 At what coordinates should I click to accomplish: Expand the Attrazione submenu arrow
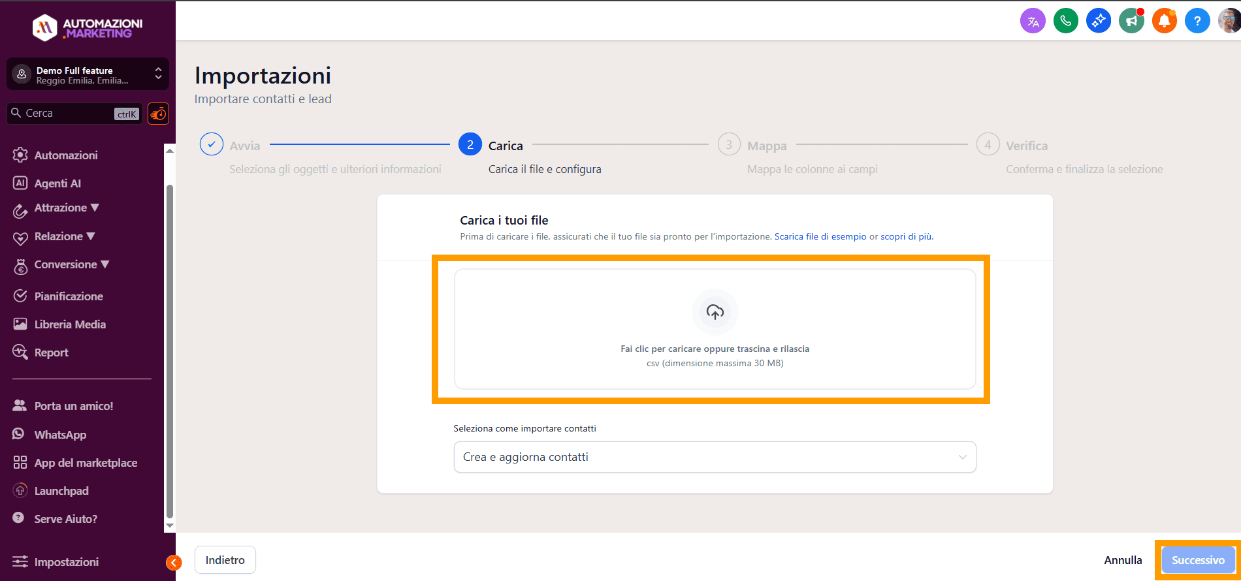click(x=95, y=208)
